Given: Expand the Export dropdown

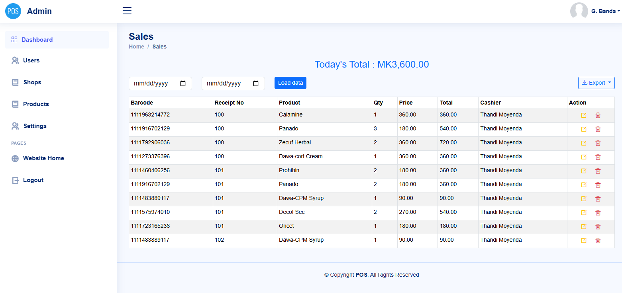Looking at the screenshot, I should tap(596, 83).
